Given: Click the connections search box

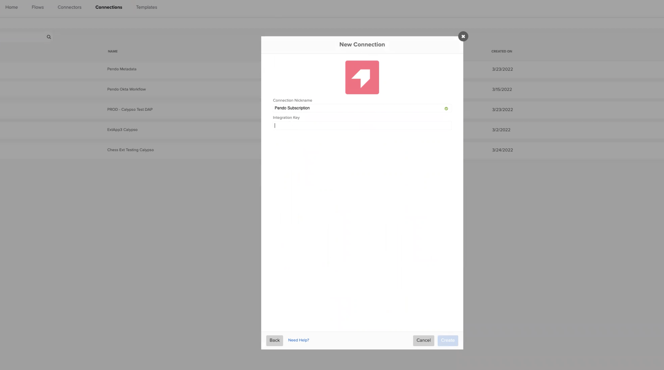Looking at the screenshot, I should pyautogui.click(x=26, y=37).
